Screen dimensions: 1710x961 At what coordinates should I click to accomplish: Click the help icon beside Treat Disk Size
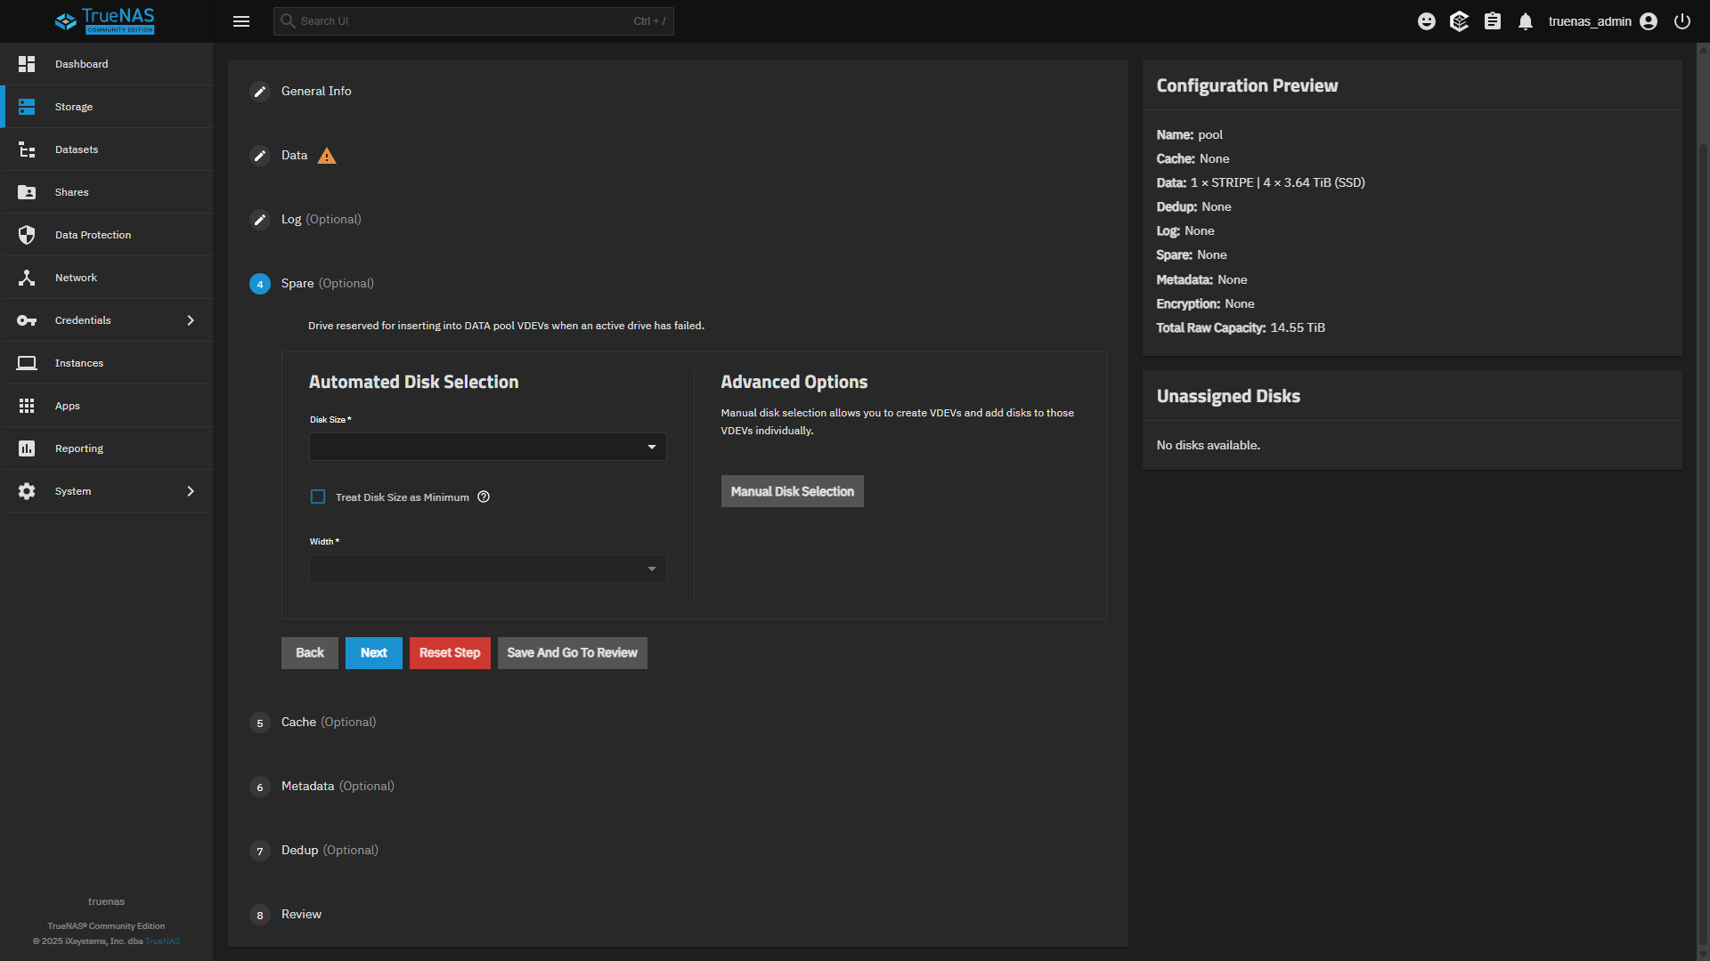(x=484, y=497)
